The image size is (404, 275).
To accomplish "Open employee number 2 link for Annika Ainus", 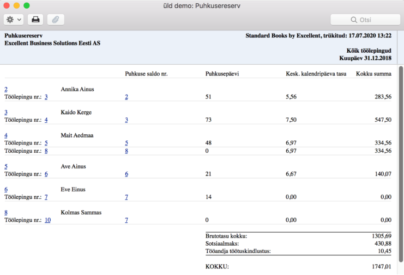I will (6, 89).
